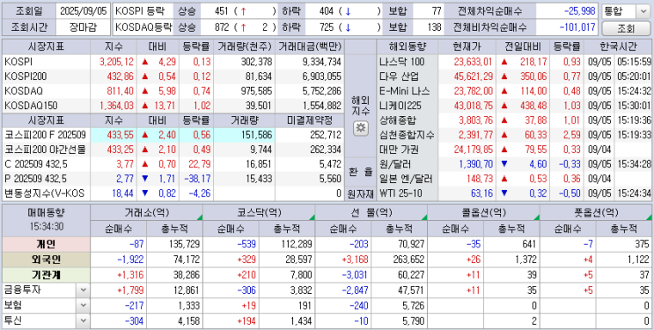Click the green corner marker on 코스닥(억) header
Image resolution: width=654 pixels, height=330 pixels.
coord(312,217)
